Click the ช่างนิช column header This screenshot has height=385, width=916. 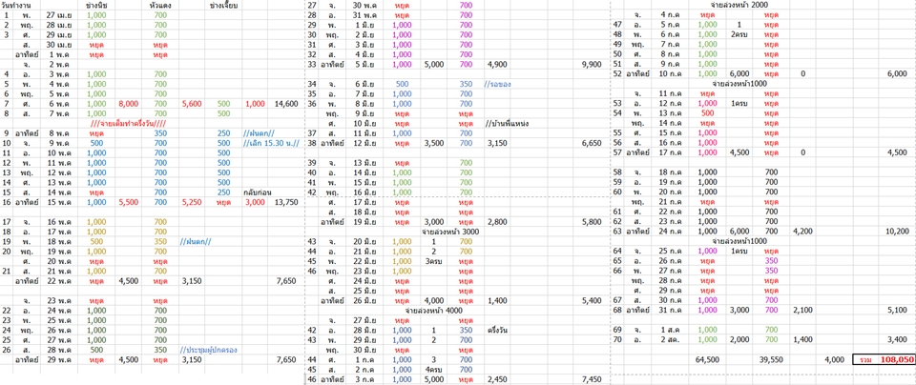coord(96,5)
